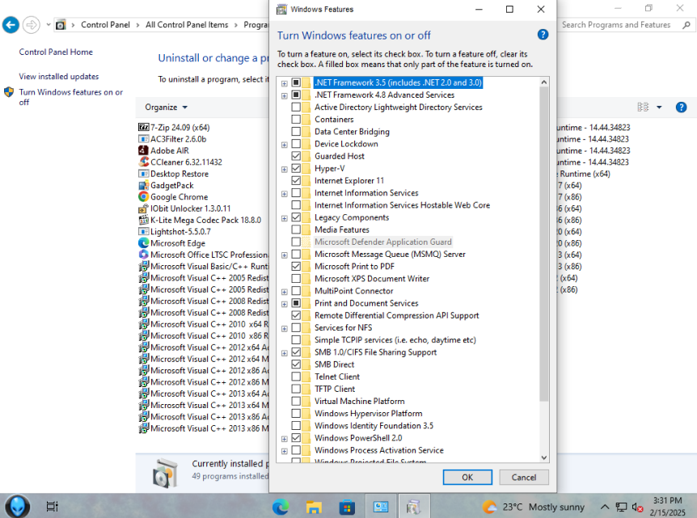The height and width of the screenshot is (518, 697).
Task: Open the recent locations dropdown arrow
Action: click(x=49, y=25)
